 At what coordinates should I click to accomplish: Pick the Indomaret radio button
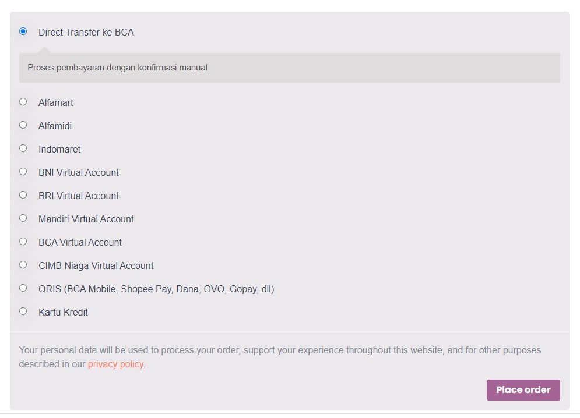point(23,148)
